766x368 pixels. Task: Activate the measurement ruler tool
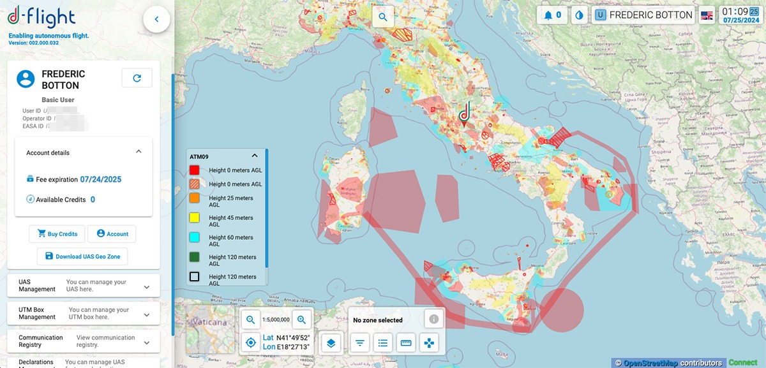(x=406, y=342)
